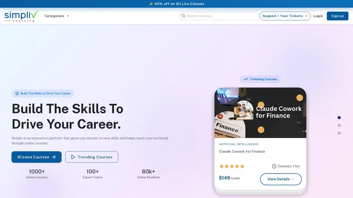Open the Claude Cowork for Finance thumbnail image
353x198 pixels.
click(260, 113)
